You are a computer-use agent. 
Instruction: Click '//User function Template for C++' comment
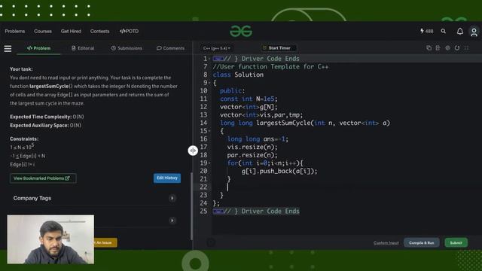click(270, 67)
